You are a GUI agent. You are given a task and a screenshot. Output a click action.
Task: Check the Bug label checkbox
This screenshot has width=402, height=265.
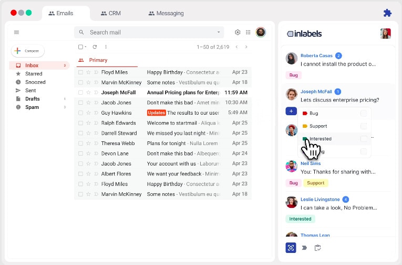point(364,113)
